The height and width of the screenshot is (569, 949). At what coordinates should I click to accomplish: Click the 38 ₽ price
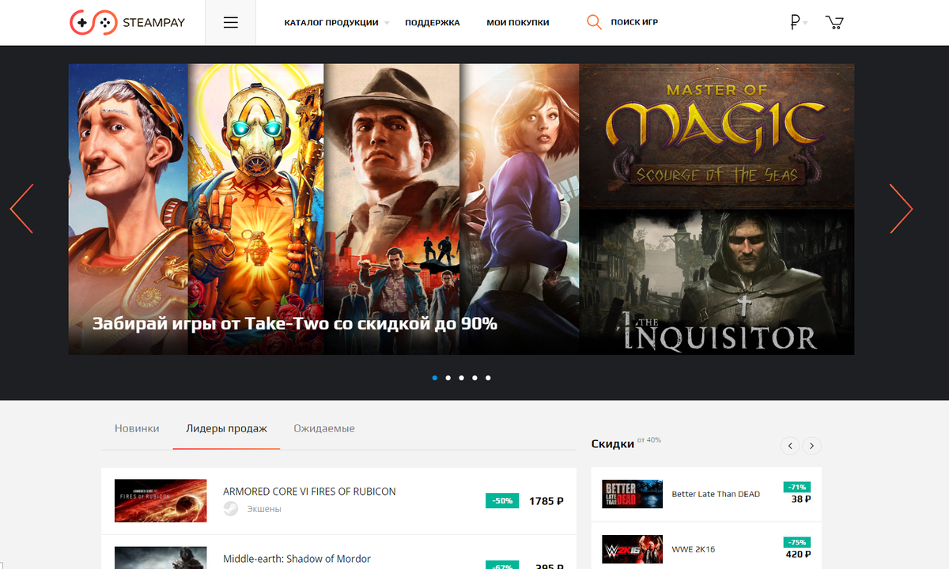801,499
